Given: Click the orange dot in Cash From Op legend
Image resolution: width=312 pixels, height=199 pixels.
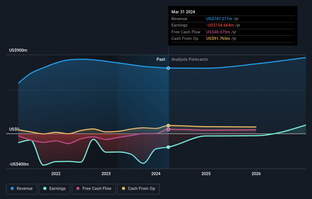Looking at the screenshot, I should point(124,188).
